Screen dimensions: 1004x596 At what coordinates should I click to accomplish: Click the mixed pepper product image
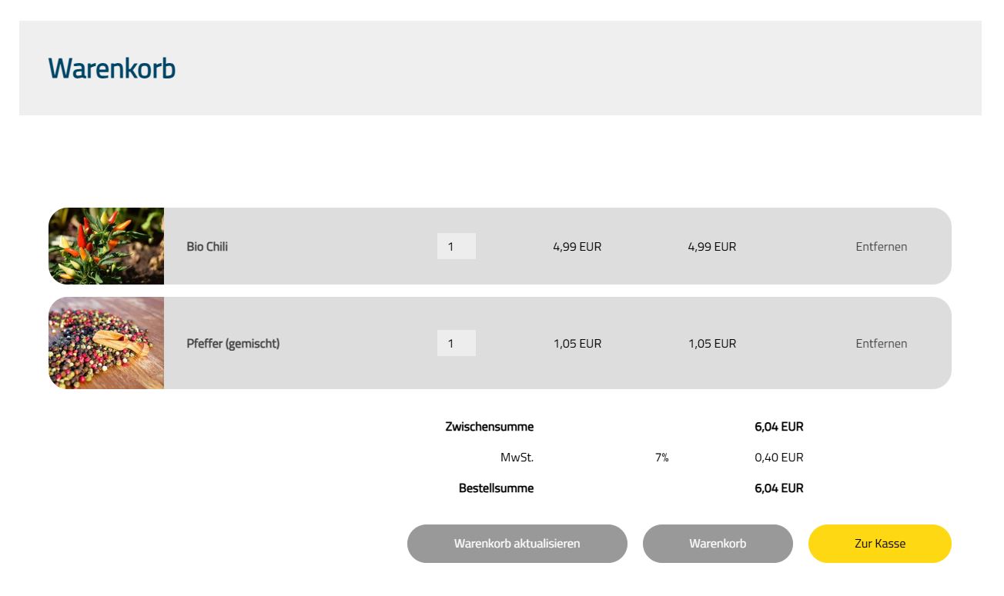pyautogui.click(x=106, y=343)
